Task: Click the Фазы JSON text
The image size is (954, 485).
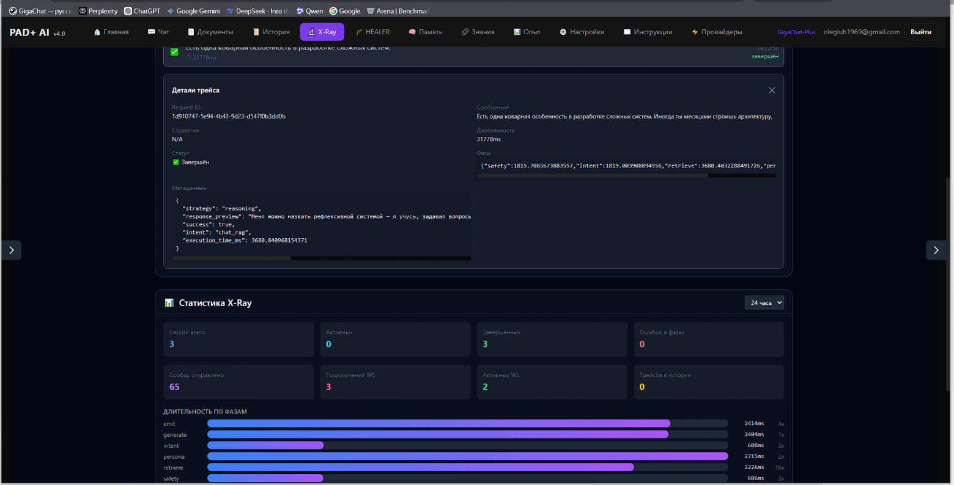Action: pos(627,166)
